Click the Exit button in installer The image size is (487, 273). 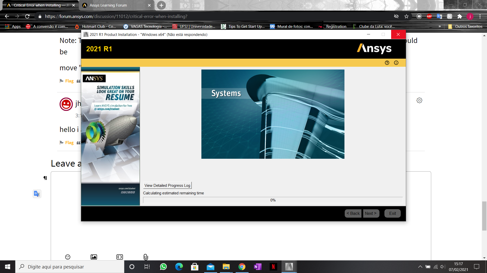point(392,213)
